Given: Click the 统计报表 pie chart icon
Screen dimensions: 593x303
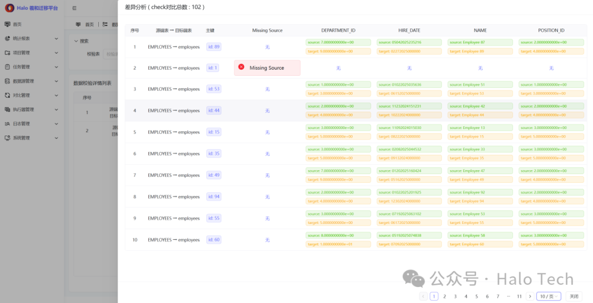Looking at the screenshot, I should (8, 38).
